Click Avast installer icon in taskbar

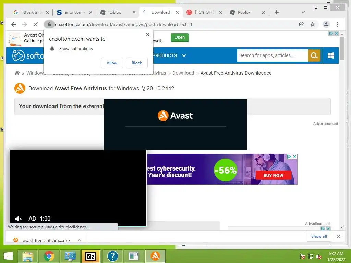point(155,256)
